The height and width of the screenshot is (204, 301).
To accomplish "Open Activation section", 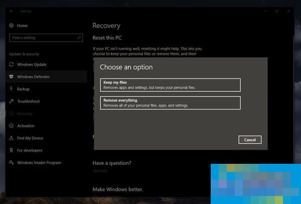I will click(x=26, y=126).
